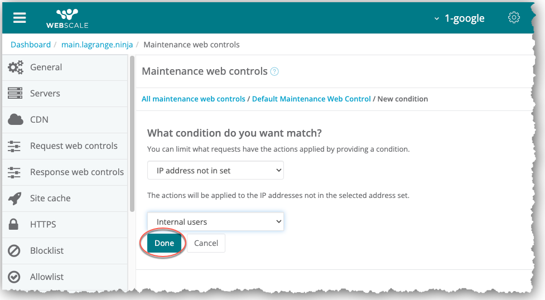Click the Webscale logo
This screenshot has height=300, width=545.
click(67, 18)
